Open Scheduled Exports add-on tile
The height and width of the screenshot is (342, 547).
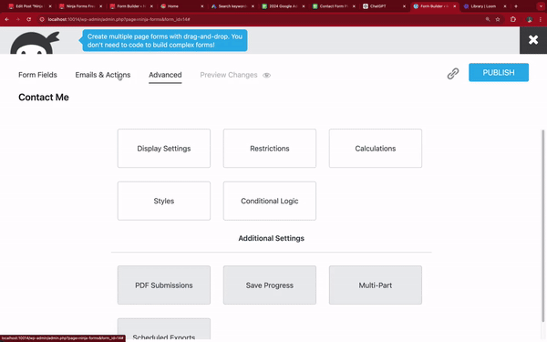[x=164, y=329]
